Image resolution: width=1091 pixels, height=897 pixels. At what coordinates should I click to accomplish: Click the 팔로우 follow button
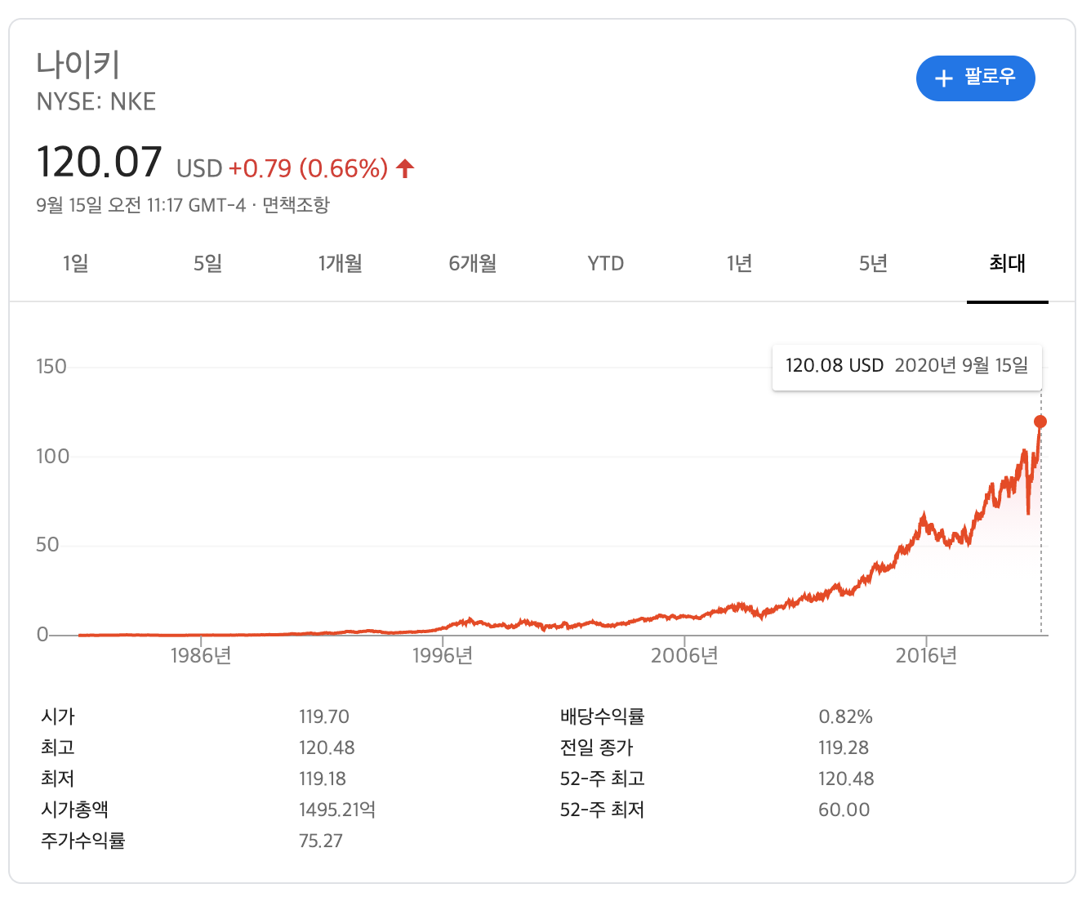975,78
